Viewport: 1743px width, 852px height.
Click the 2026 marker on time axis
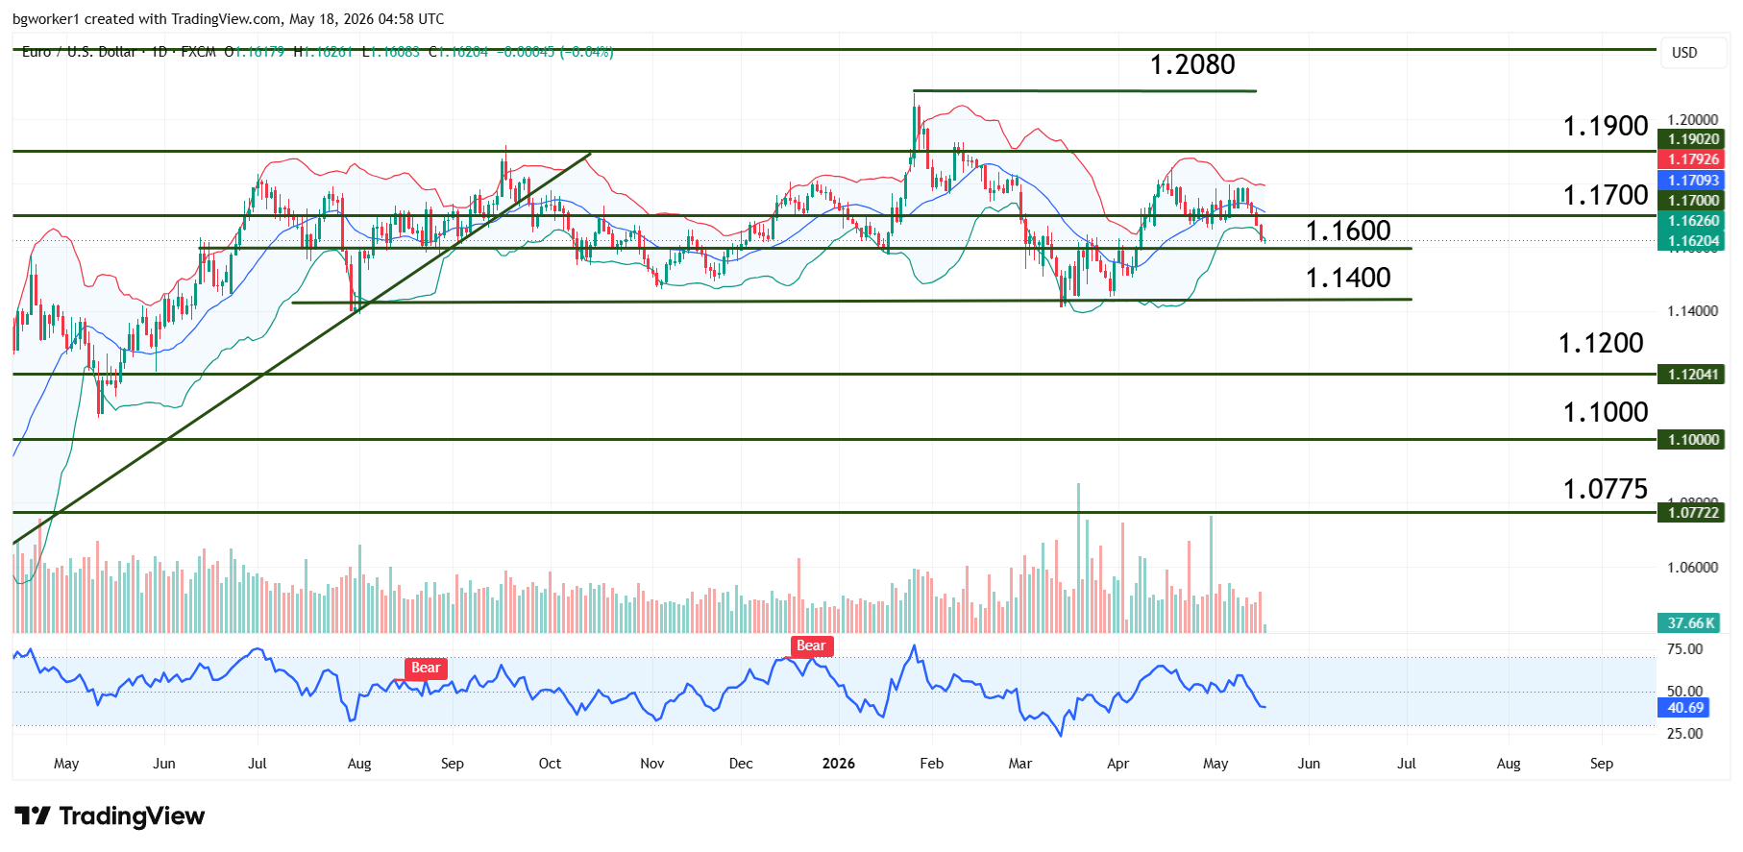click(x=839, y=764)
